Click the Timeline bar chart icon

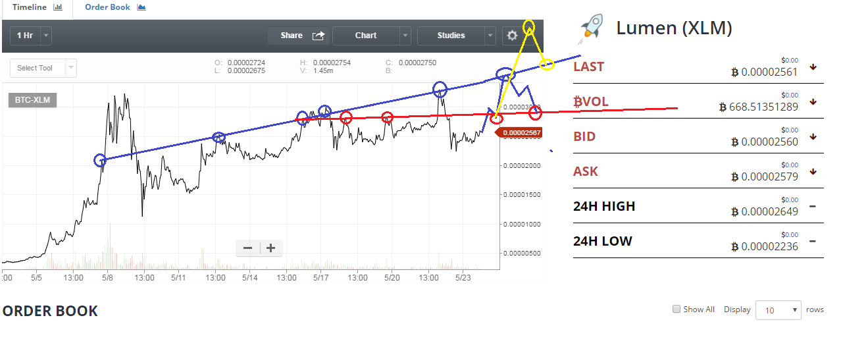point(57,7)
